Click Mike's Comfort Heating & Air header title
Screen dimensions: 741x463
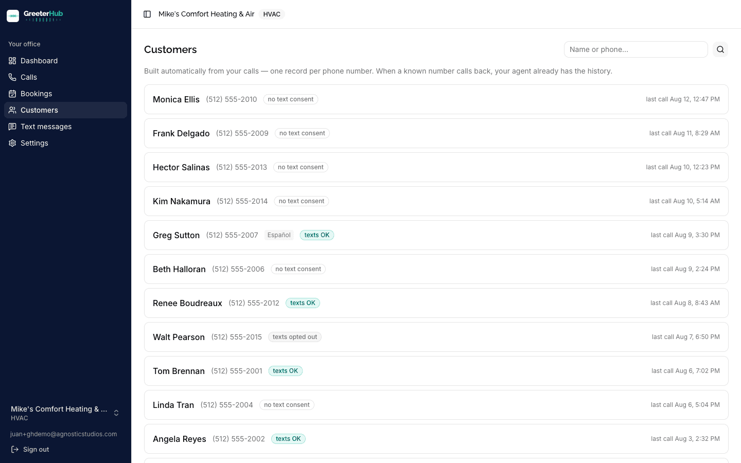point(206,14)
